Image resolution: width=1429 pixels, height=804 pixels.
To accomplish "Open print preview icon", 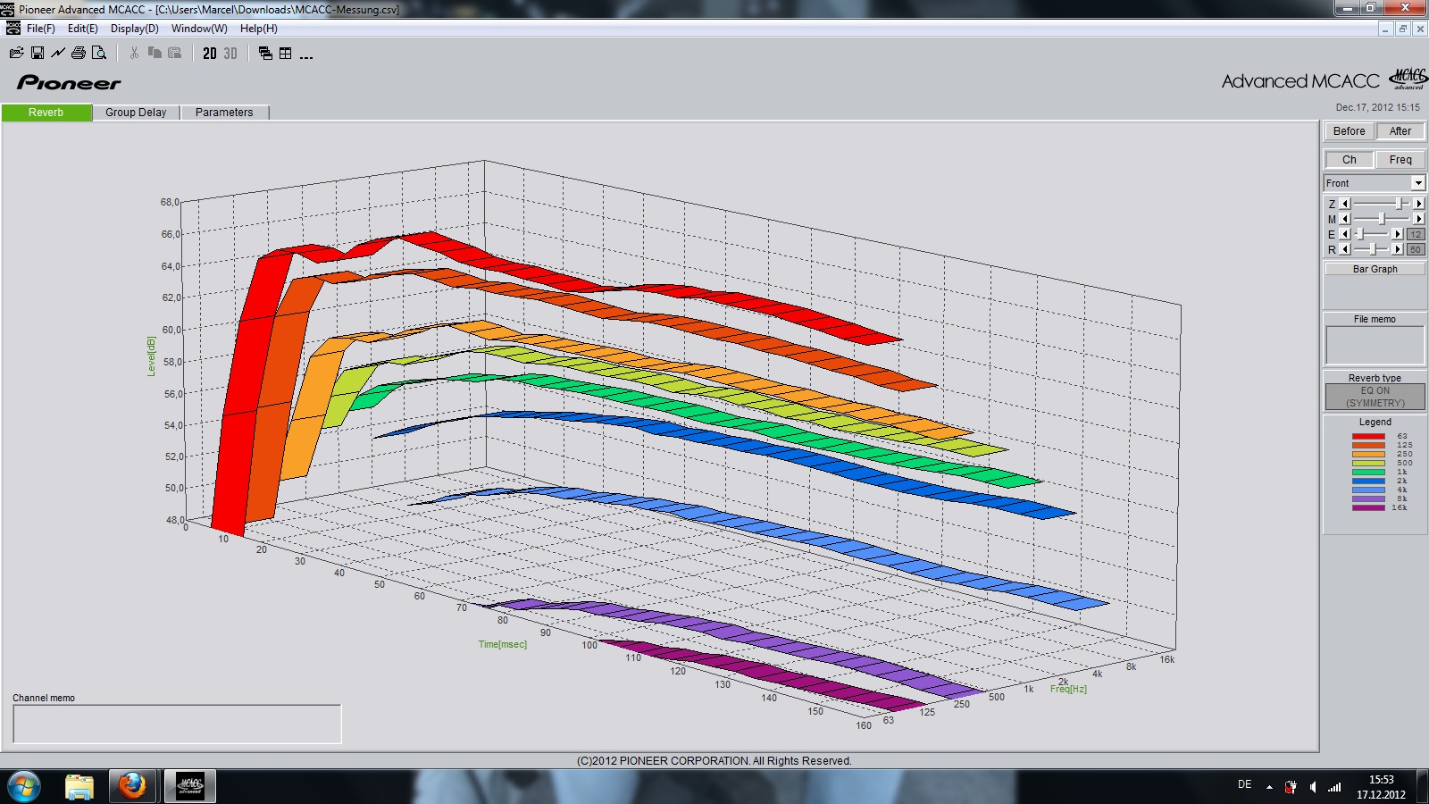I will (x=99, y=54).
